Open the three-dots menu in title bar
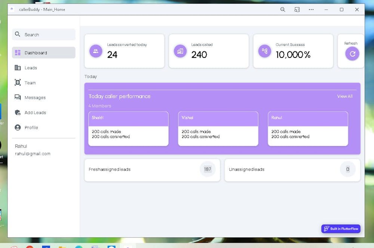Screen dimensions: 374x248 point(311,10)
